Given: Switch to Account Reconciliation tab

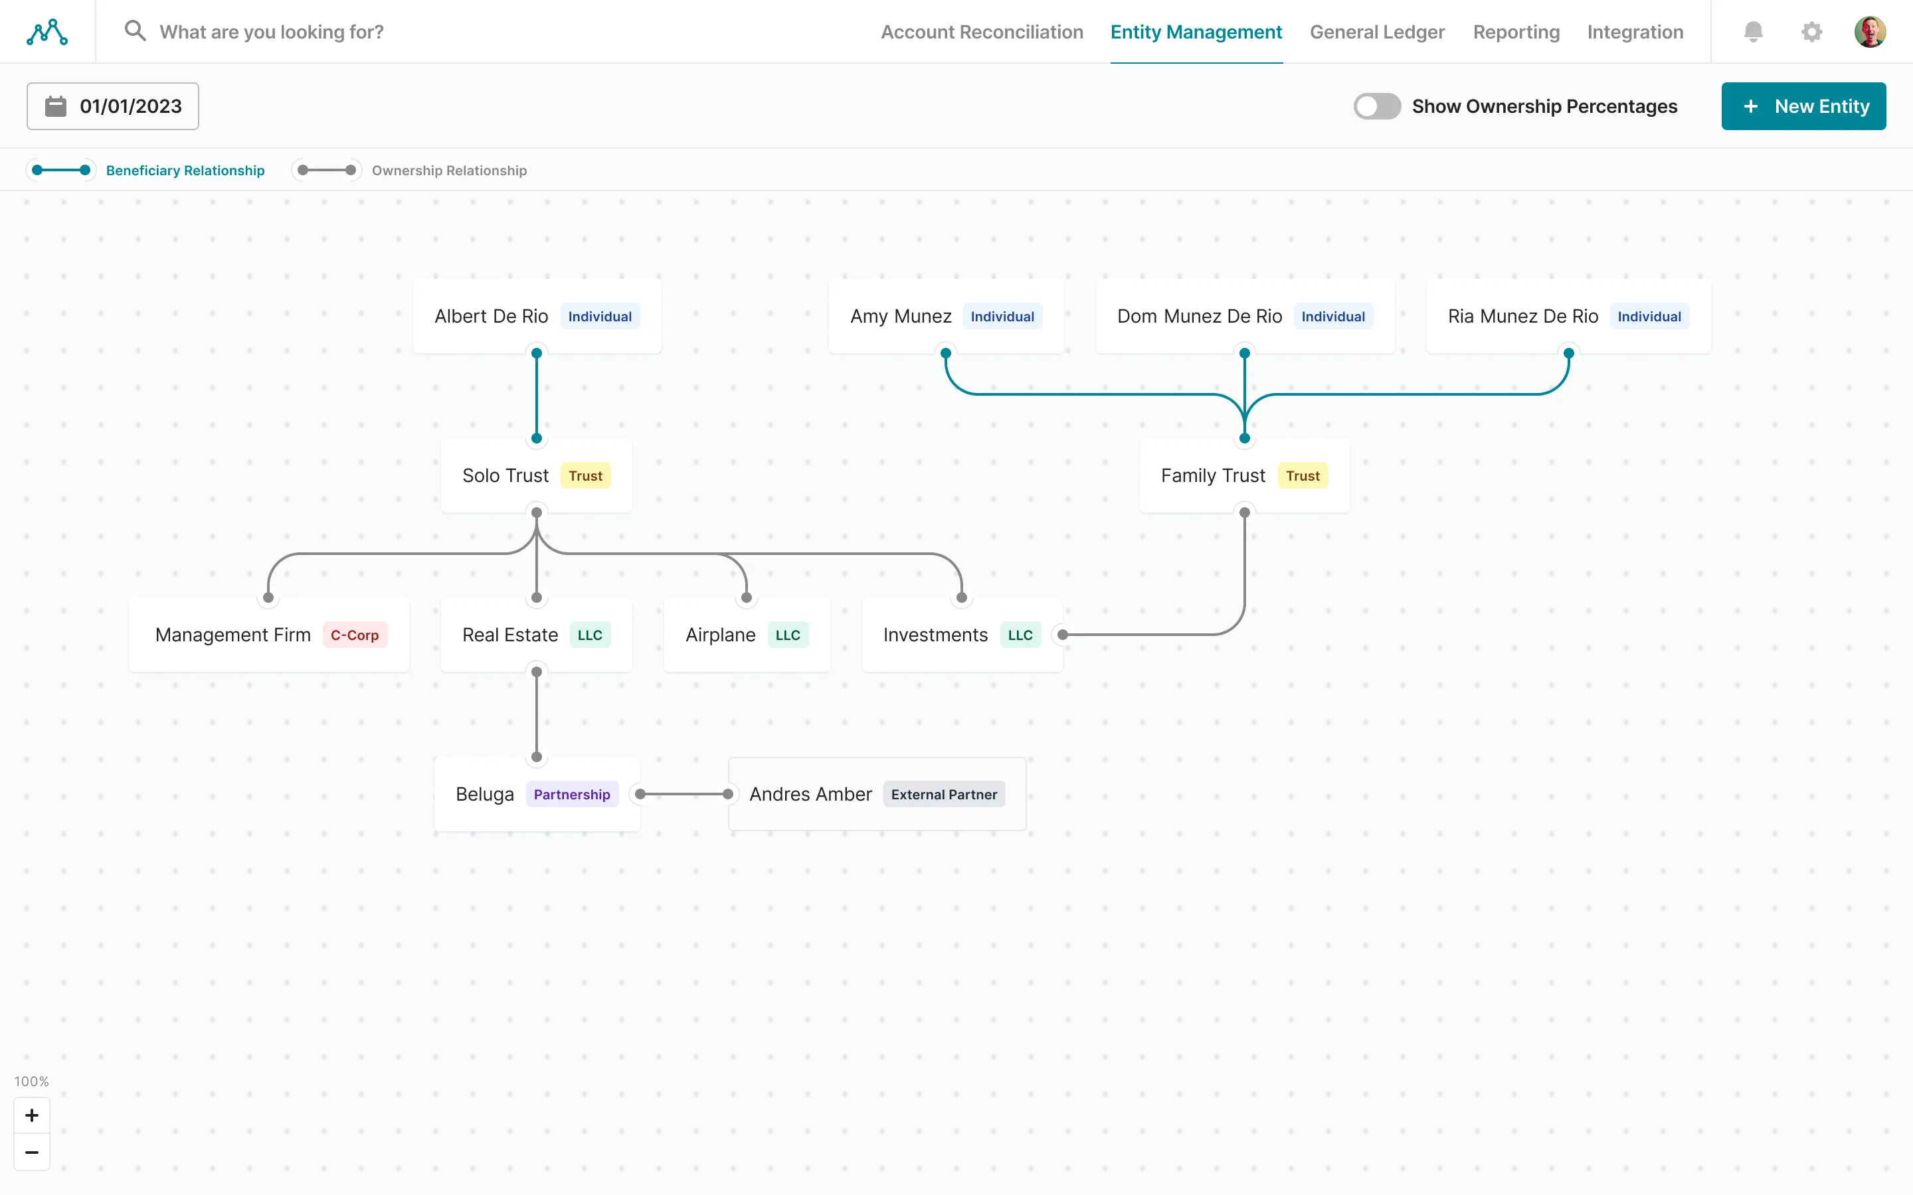Looking at the screenshot, I should coord(981,32).
